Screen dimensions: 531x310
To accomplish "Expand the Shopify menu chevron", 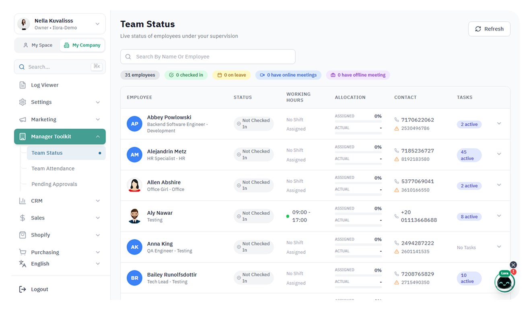I will pos(98,235).
